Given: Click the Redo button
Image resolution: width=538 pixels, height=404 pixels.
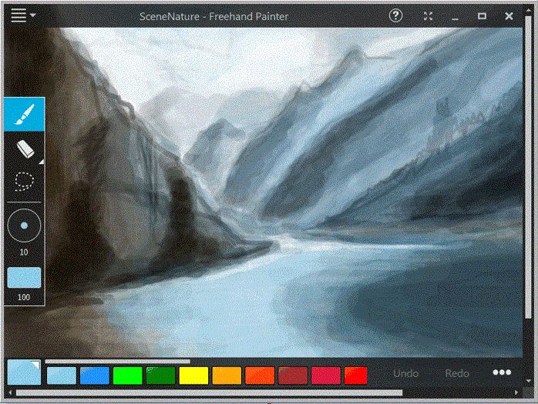Looking at the screenshot, I should click(x=457, y=373).
